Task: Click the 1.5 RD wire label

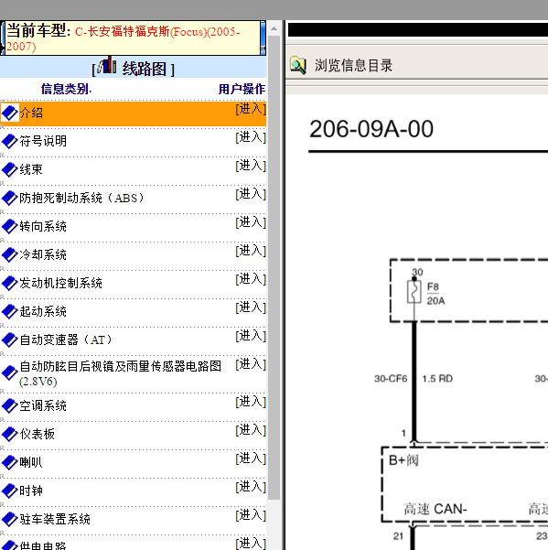Action: [437, 379]
